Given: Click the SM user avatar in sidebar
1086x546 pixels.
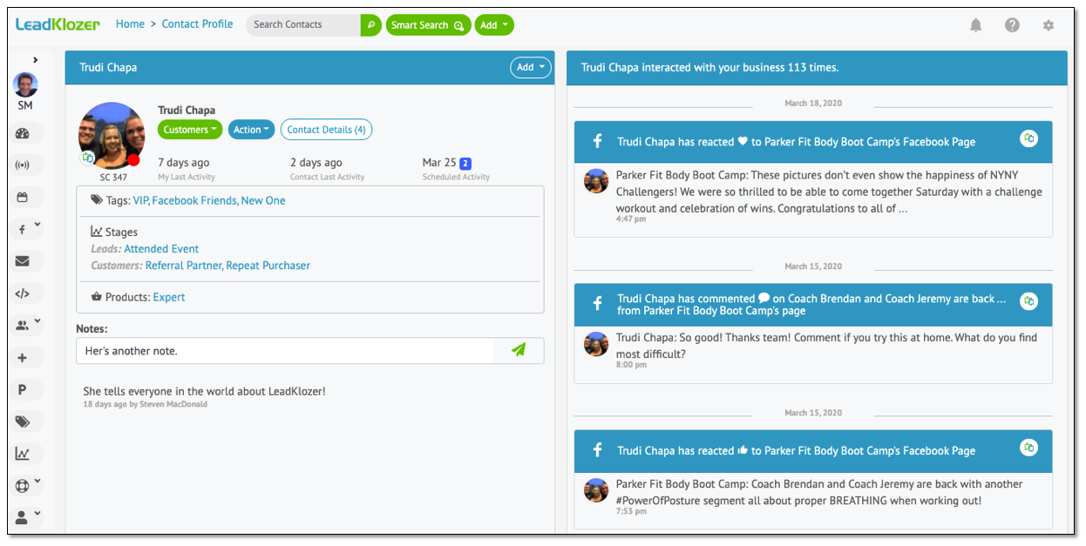Looking at the screenshot, I should pyautogui.click(x=25, y=84).
